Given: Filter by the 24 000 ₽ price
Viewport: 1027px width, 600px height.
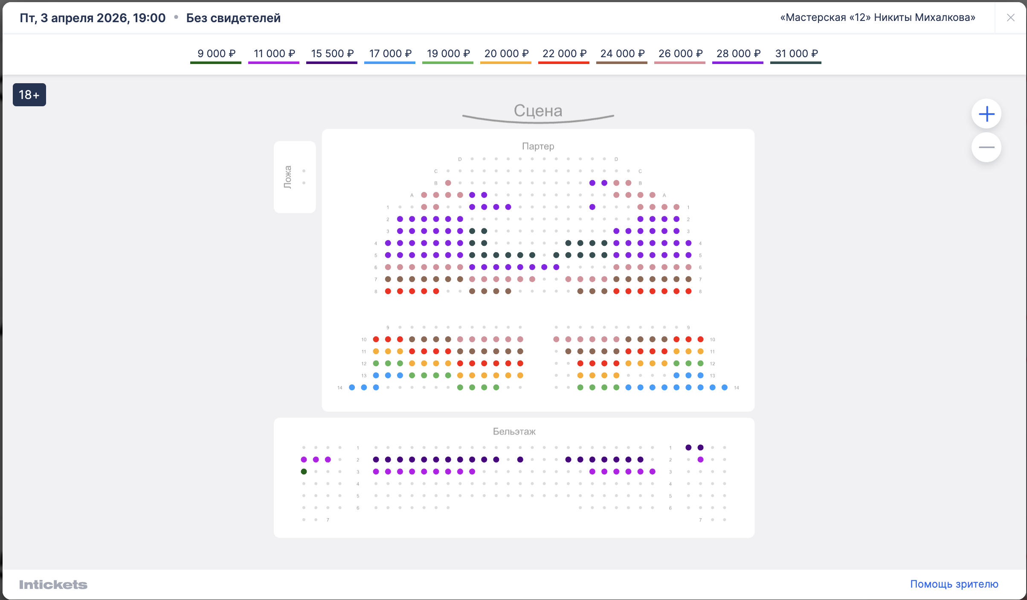Looking at the screenshot, I should pyautogui.click(x=622, y=54).
